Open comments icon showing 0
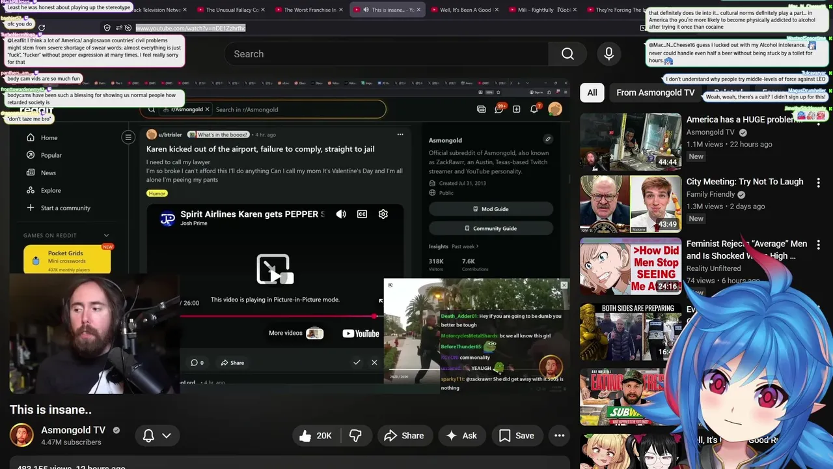Image resolution: width=833 pixels, height=469 pixels. pyautogui.click(x=197, y=362)
